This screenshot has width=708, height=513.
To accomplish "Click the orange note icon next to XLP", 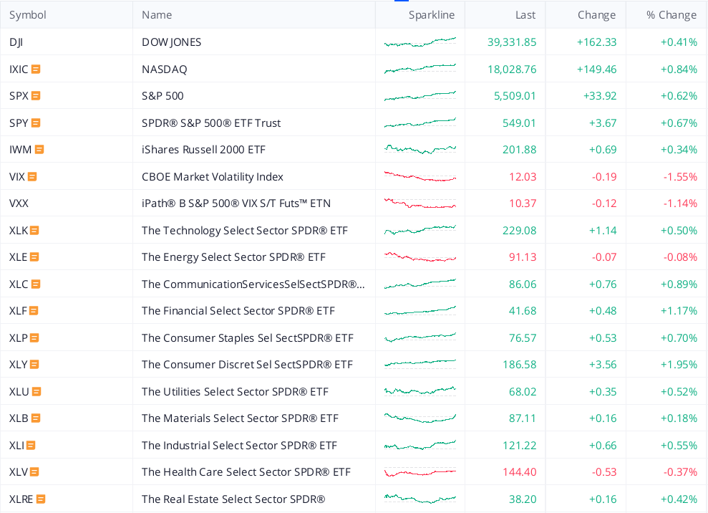I will tap(34, 338).
